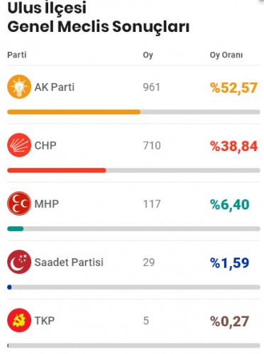Click the TKP gear and hammer logo
This screenshot has width=264, height=354.
[19, 320]
